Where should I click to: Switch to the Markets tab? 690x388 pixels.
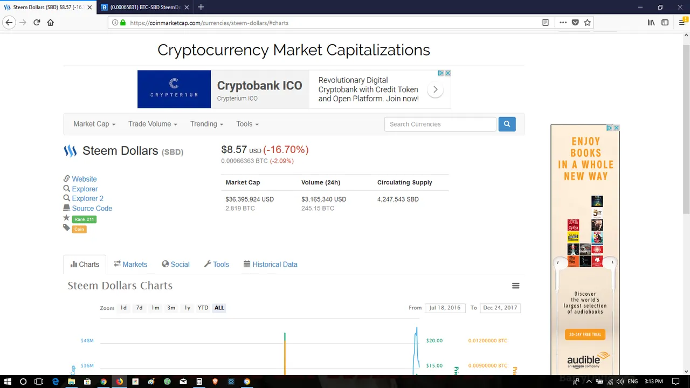point(130,265)
